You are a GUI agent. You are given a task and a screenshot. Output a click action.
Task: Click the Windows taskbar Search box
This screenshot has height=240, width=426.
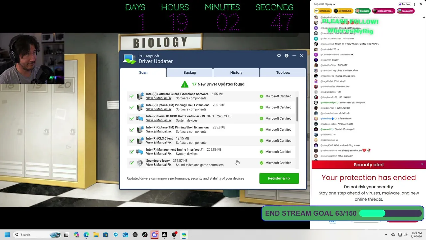[37, 235]
